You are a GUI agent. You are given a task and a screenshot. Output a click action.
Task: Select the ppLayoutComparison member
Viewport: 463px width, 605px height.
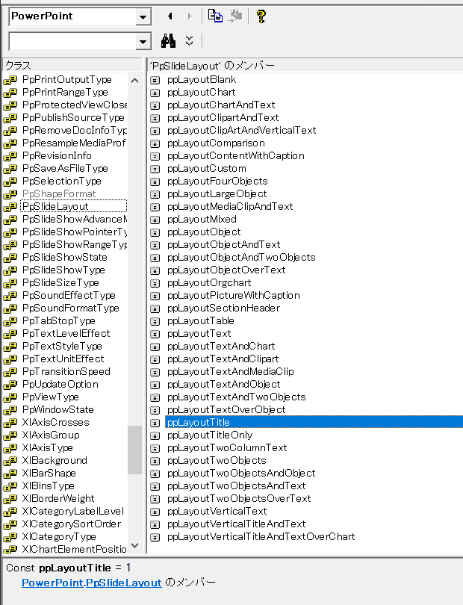(x=216, y=143)
